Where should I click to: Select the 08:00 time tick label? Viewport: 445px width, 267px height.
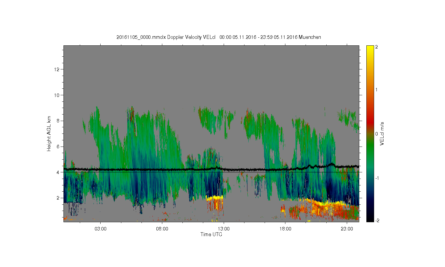click(x=162, y=229)
